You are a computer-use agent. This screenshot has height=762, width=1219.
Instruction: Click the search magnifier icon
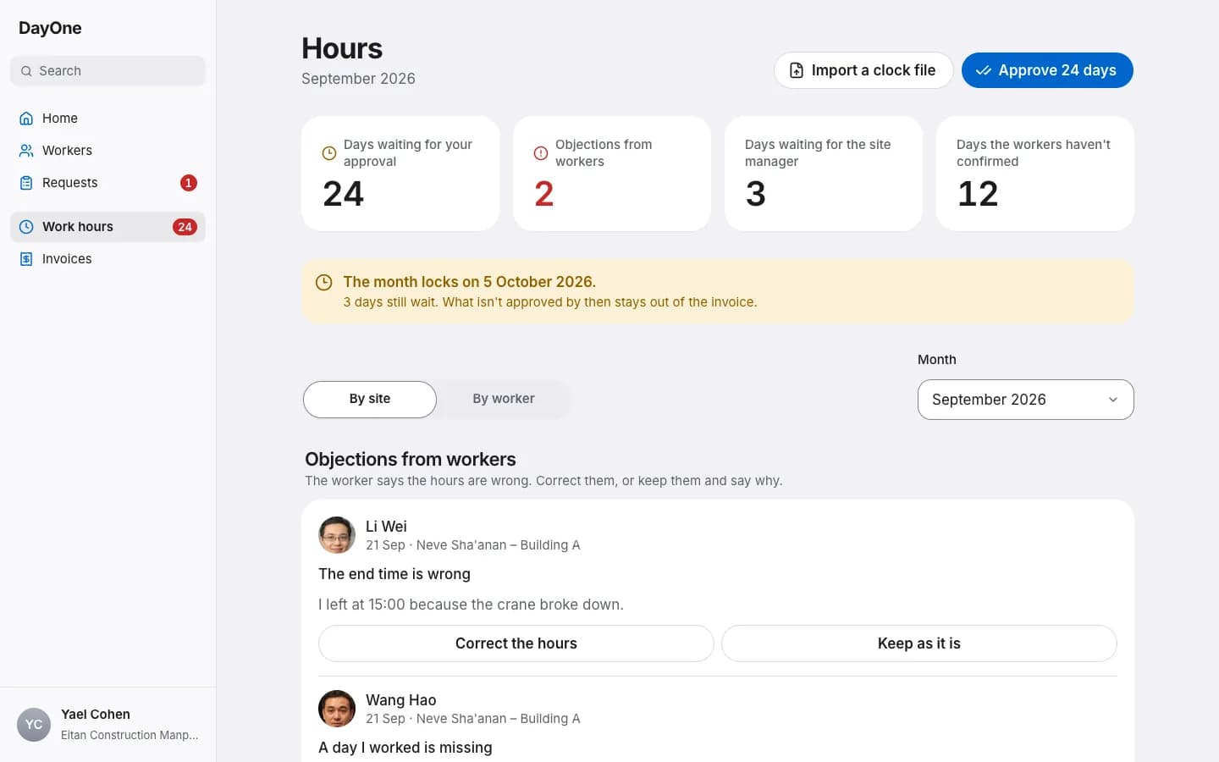tap(26, 71)
